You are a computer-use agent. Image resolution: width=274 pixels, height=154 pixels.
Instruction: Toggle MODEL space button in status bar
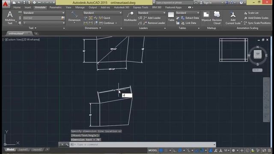point(153,150)
